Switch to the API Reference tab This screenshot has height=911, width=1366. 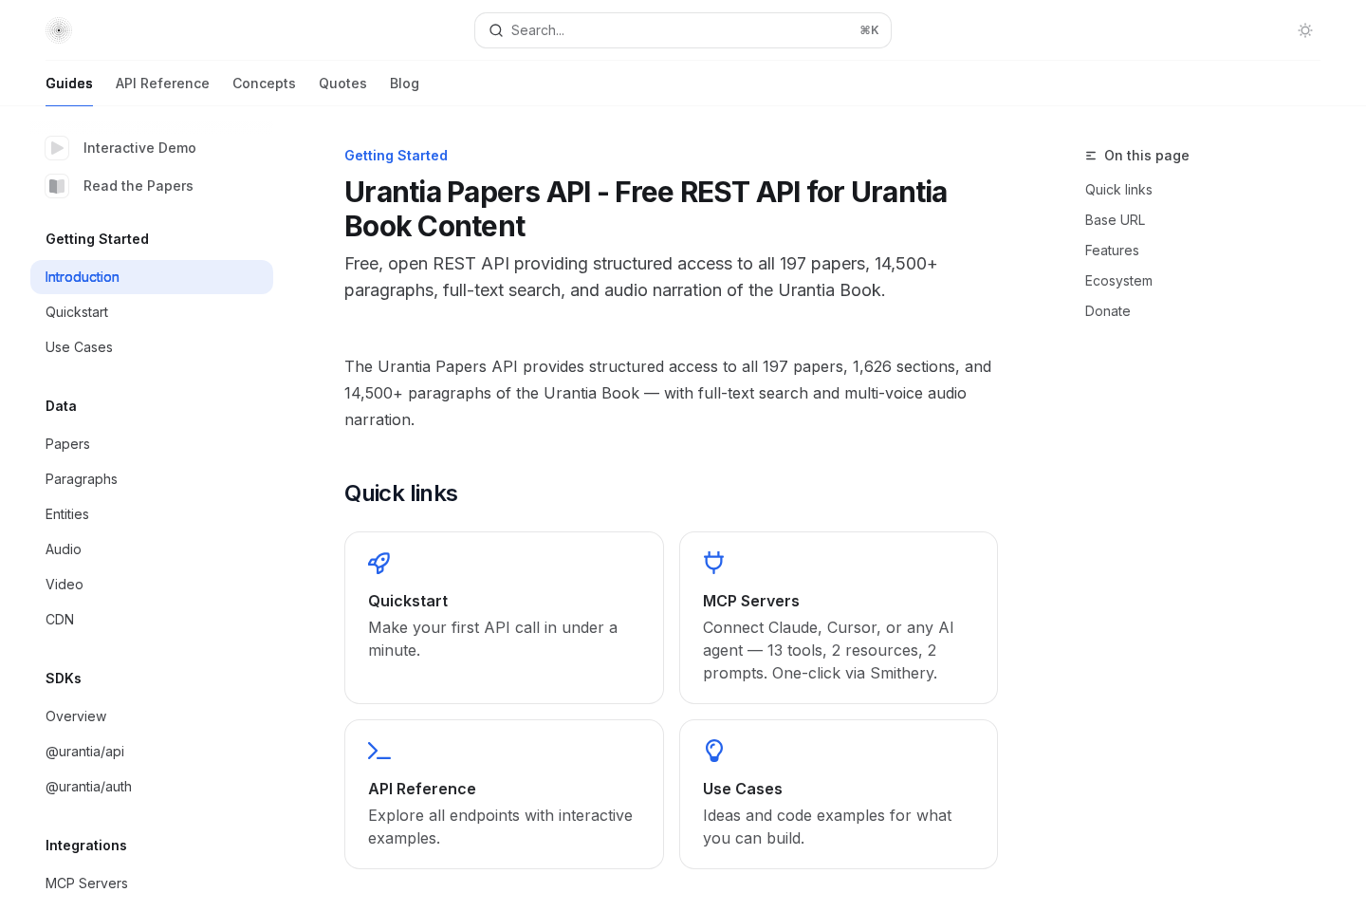pos(162,84)
